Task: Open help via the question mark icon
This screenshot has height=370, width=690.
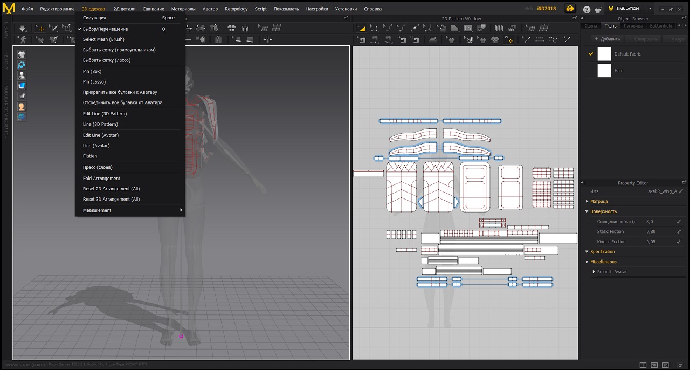Action: coord(586,9)
